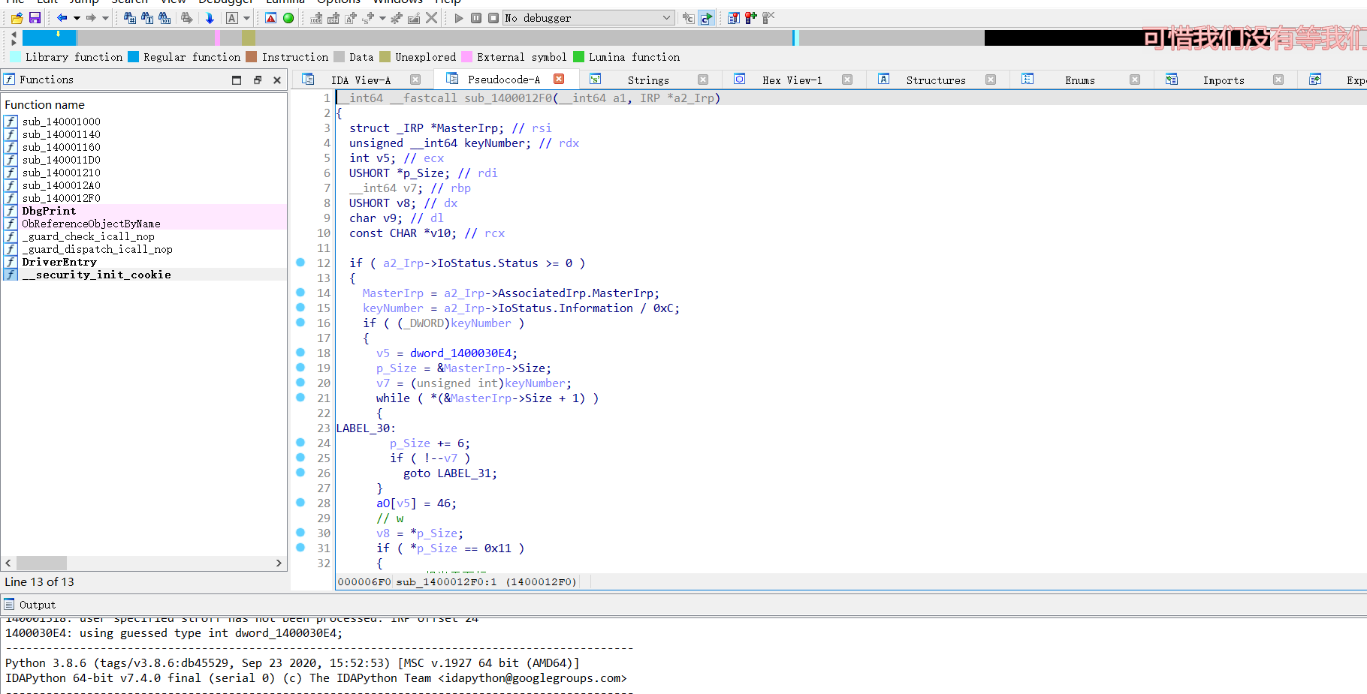Click the Functions panel horizontal scrollbar thumb
This screenshot has height=694, width=1367.
tap(41, 563)
